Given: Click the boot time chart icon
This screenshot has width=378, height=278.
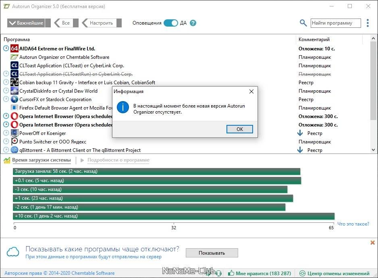Looking at the screenshot, I should 7,160.
